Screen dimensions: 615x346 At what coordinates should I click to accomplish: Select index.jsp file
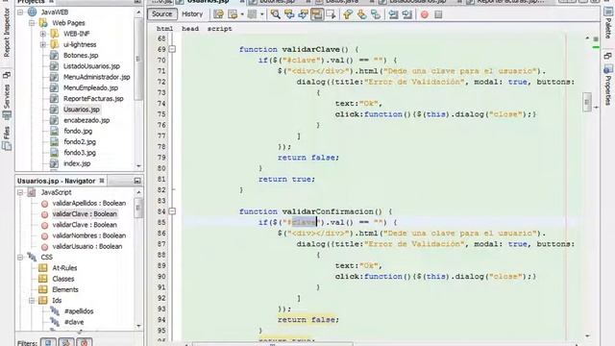tap(77, 163)
